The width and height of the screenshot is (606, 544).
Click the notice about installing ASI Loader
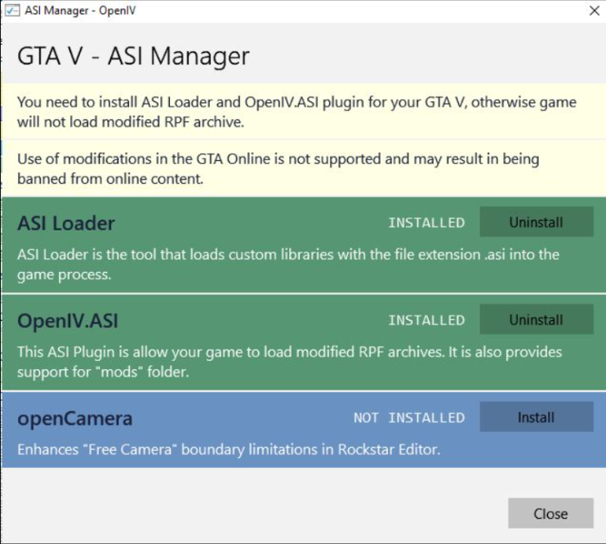click(296, 112)
